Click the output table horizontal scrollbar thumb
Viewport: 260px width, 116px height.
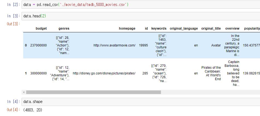pos(94,92)
